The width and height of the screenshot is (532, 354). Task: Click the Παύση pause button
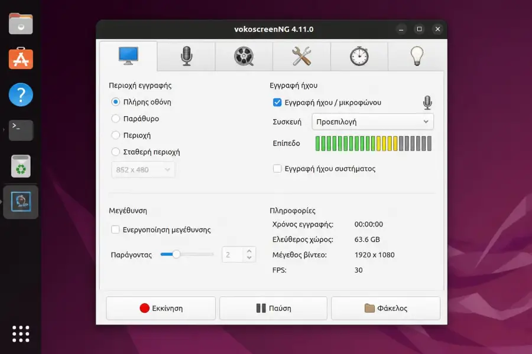pyautogui.click(x=274, y=308)
